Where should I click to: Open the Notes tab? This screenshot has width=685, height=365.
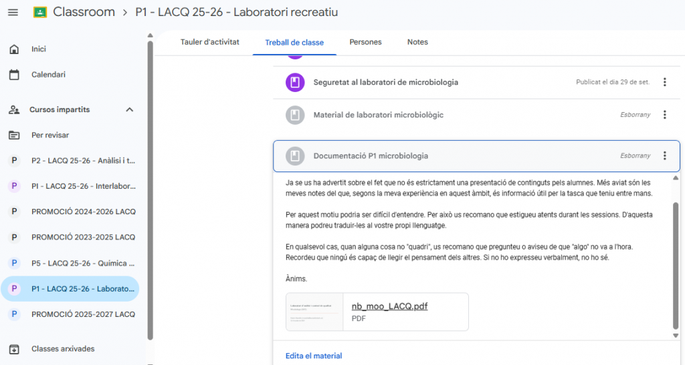417,42
